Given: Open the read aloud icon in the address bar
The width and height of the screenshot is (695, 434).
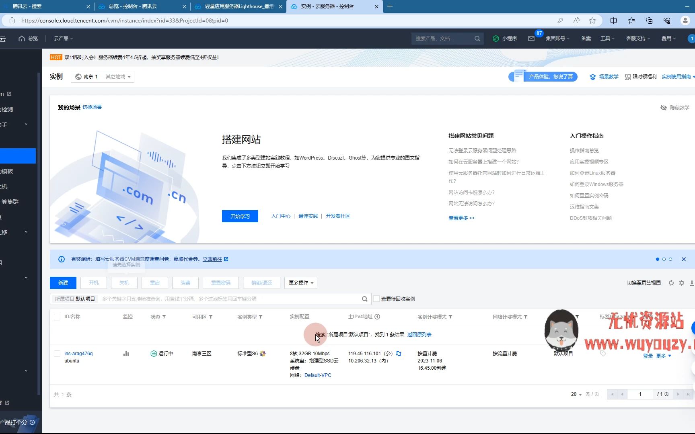Looking at the screenshot, I should click(x=576, y=20).
